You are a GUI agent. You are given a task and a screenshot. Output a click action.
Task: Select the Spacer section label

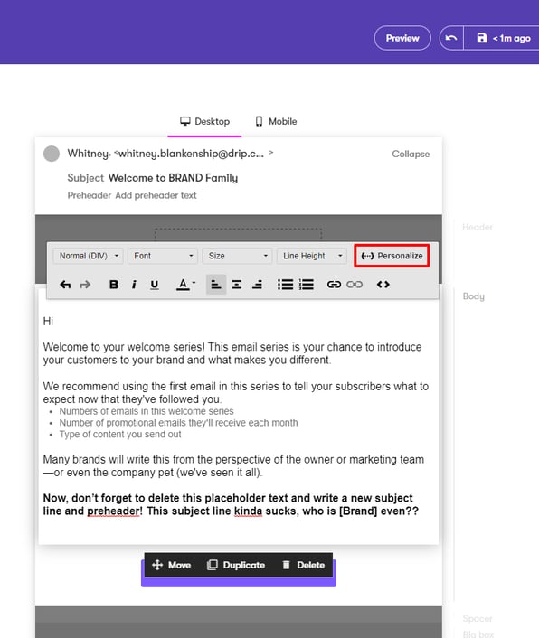(478, 618)
